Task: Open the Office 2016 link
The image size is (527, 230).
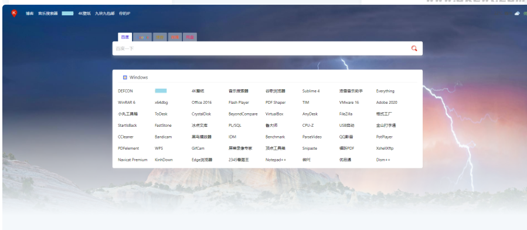Action: (x=202, y=103)
